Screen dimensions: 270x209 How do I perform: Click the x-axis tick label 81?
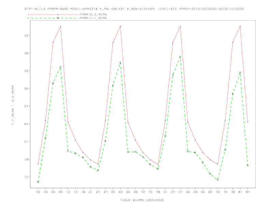[x=240, y=192]
